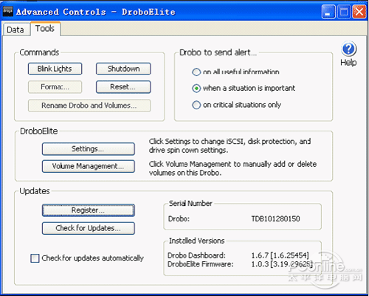Click the Shutdown button

pyautogui.click(x=123, y=69)
